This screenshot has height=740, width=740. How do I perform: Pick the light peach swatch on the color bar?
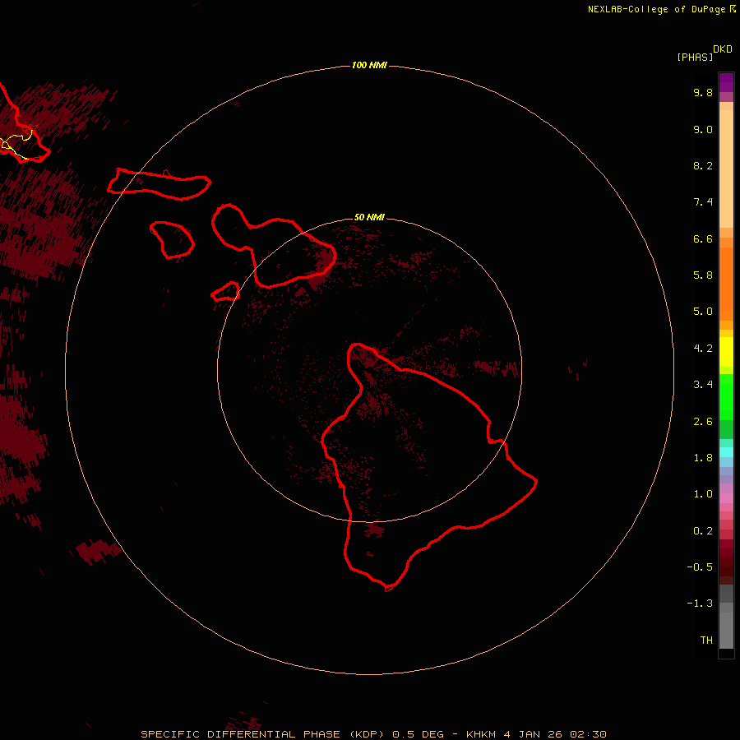(726, 169)
